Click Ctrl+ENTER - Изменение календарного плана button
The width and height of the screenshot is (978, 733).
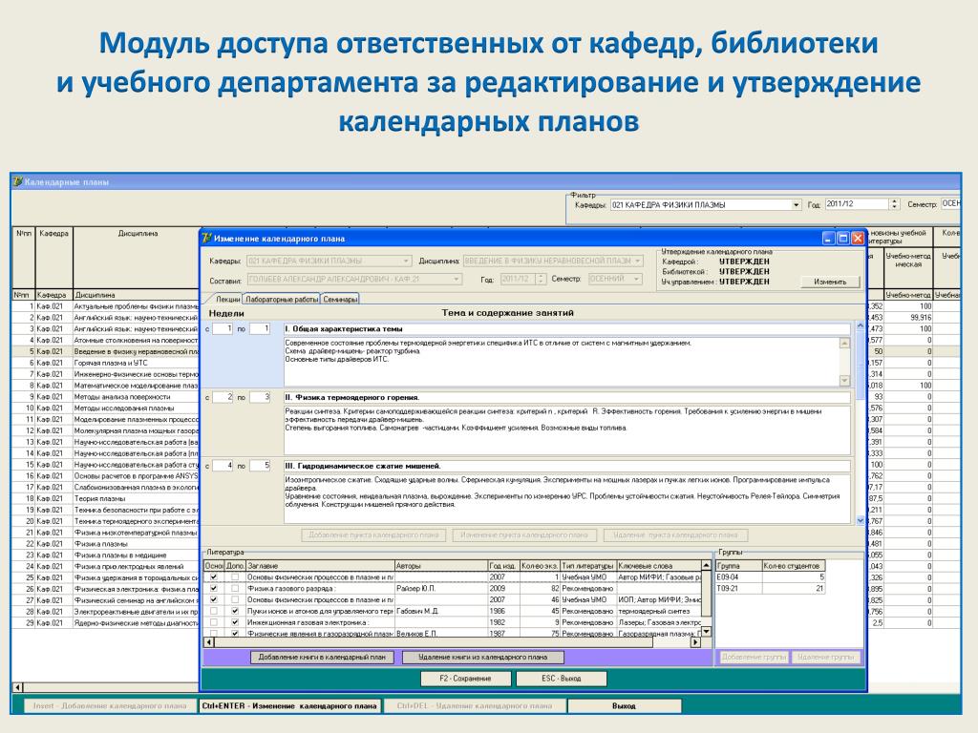pos(289,706)
